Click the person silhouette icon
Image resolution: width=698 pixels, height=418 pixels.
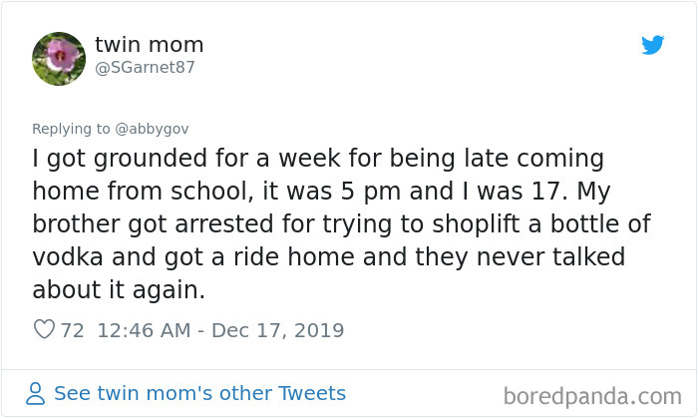36,393
